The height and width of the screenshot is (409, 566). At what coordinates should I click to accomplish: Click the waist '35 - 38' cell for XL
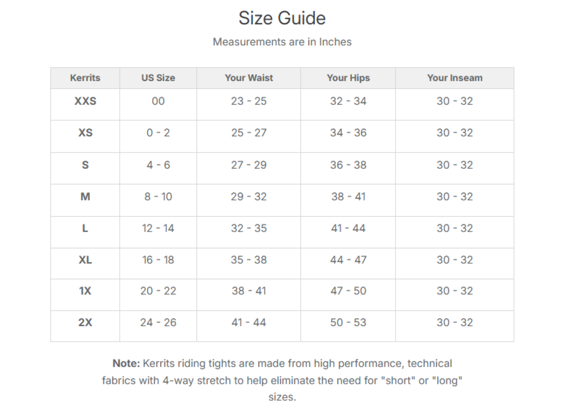click(x=249, y=260)
